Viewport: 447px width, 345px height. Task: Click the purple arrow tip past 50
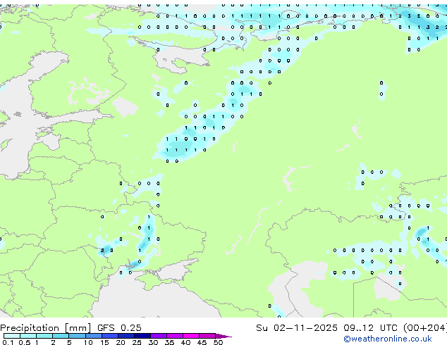coord(223,336)
